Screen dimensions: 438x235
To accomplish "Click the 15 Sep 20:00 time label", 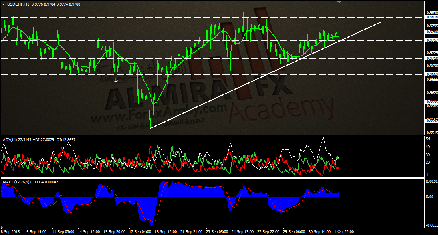I will (115, 232).
